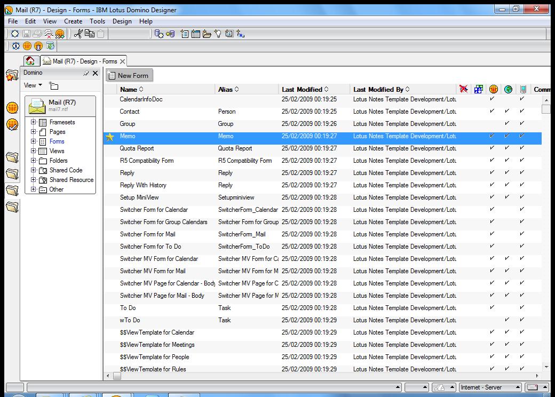The image size is (555, 397).
Task: Sort forms by Name column arrows
Action: tap(141, 89)
